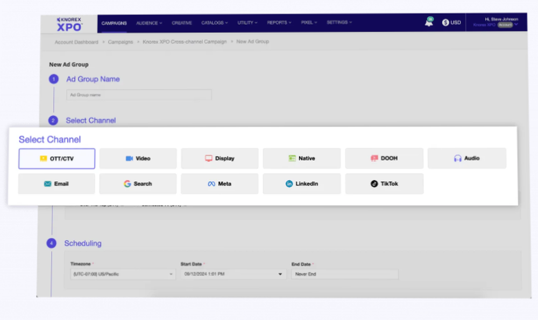Open the Creative menu item
Viewport: 538px width, 320px height.
coord(181,23)
